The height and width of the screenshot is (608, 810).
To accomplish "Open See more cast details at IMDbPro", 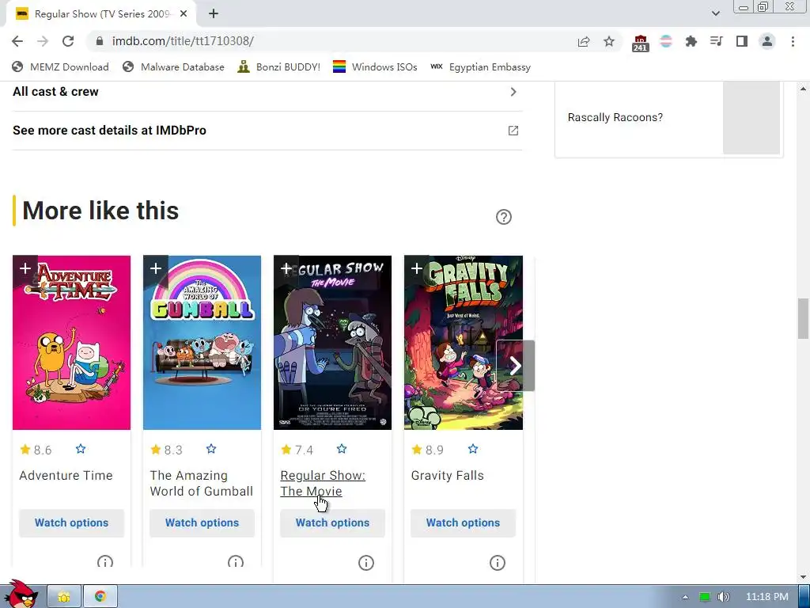I will [267, 131].
